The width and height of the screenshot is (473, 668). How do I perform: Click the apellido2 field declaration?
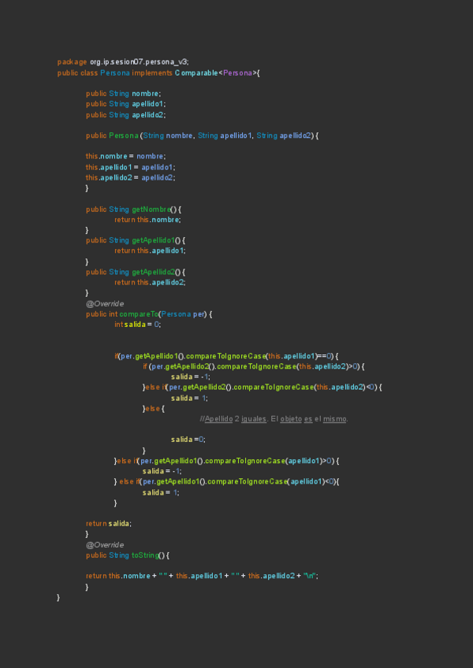click(148, 115)
